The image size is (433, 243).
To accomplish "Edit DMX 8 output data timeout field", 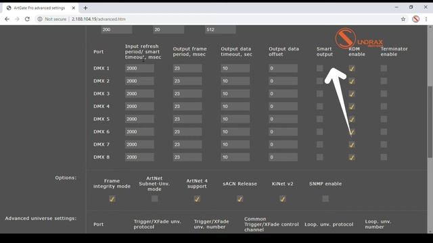I will coord(235,157).
